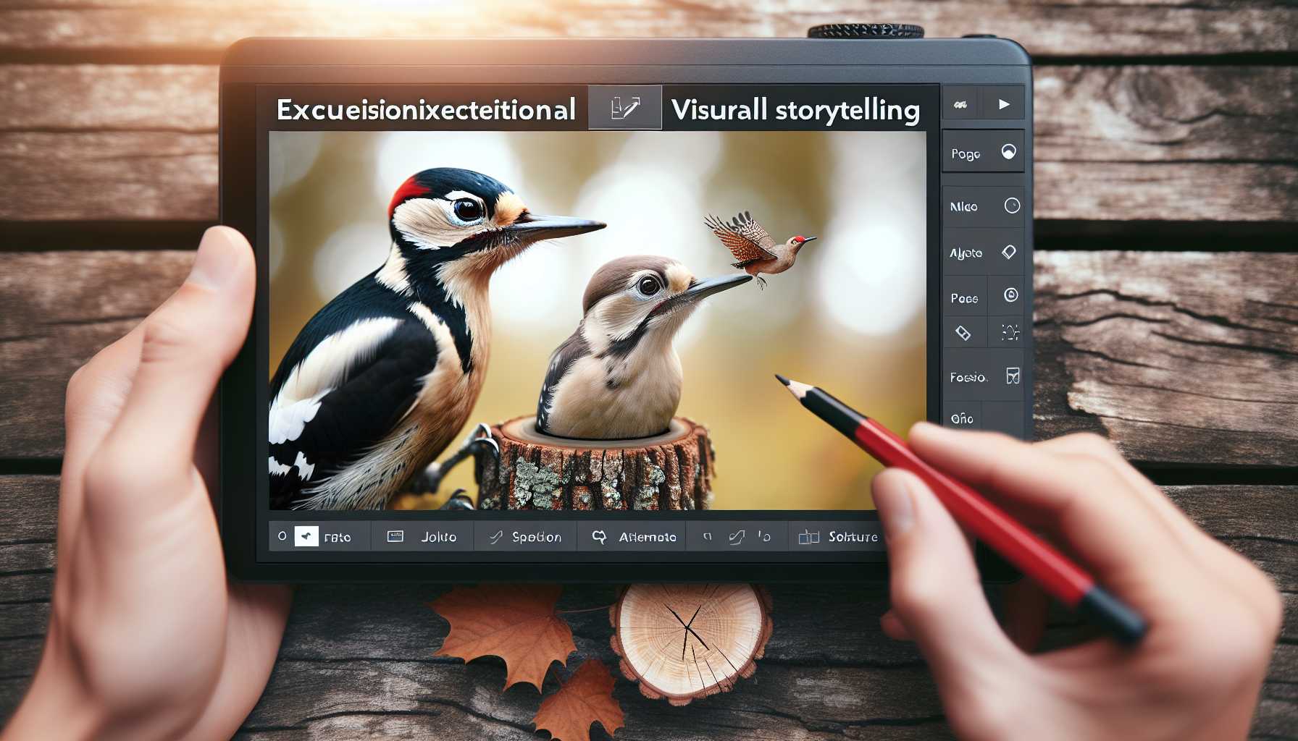Click the dashed selection icon in side panel
Screen dimensions: 1298x741
coord(1010,332)
